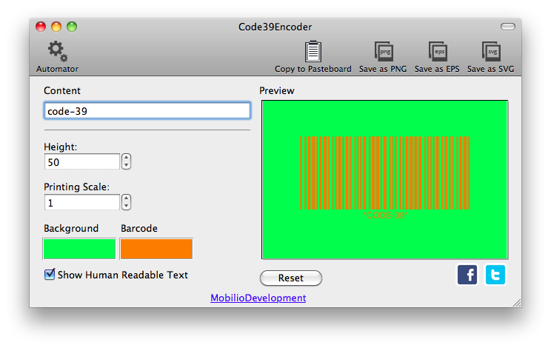Click the Height value field
551x348 pixels.
pos(82,162)
